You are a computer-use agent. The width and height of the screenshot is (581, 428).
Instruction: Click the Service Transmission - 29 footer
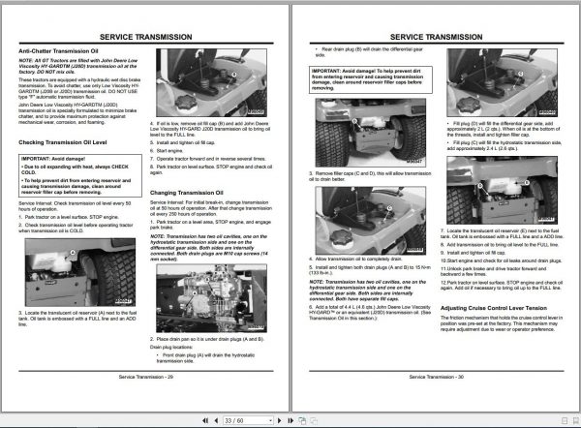click(x=146, y=377)
